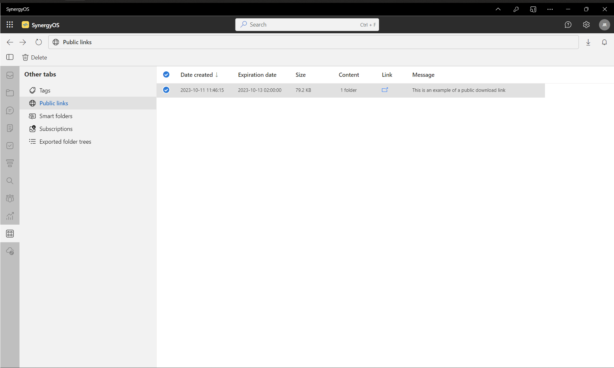Image resolution: width=614 pixels, height=368 pixels.
Task: Open the notifications bell
Action: 604,42
